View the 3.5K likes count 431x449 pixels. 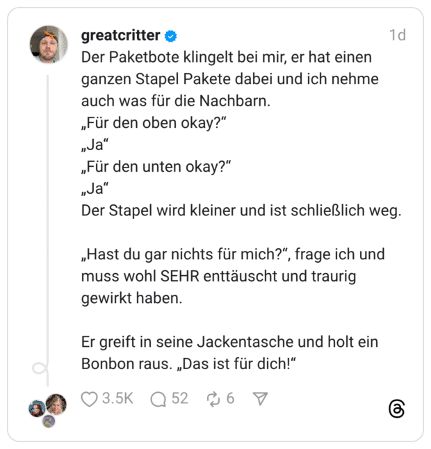click(x=117, y=399)
